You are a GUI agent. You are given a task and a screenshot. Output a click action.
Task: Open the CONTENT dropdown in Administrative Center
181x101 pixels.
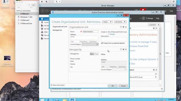154,25
